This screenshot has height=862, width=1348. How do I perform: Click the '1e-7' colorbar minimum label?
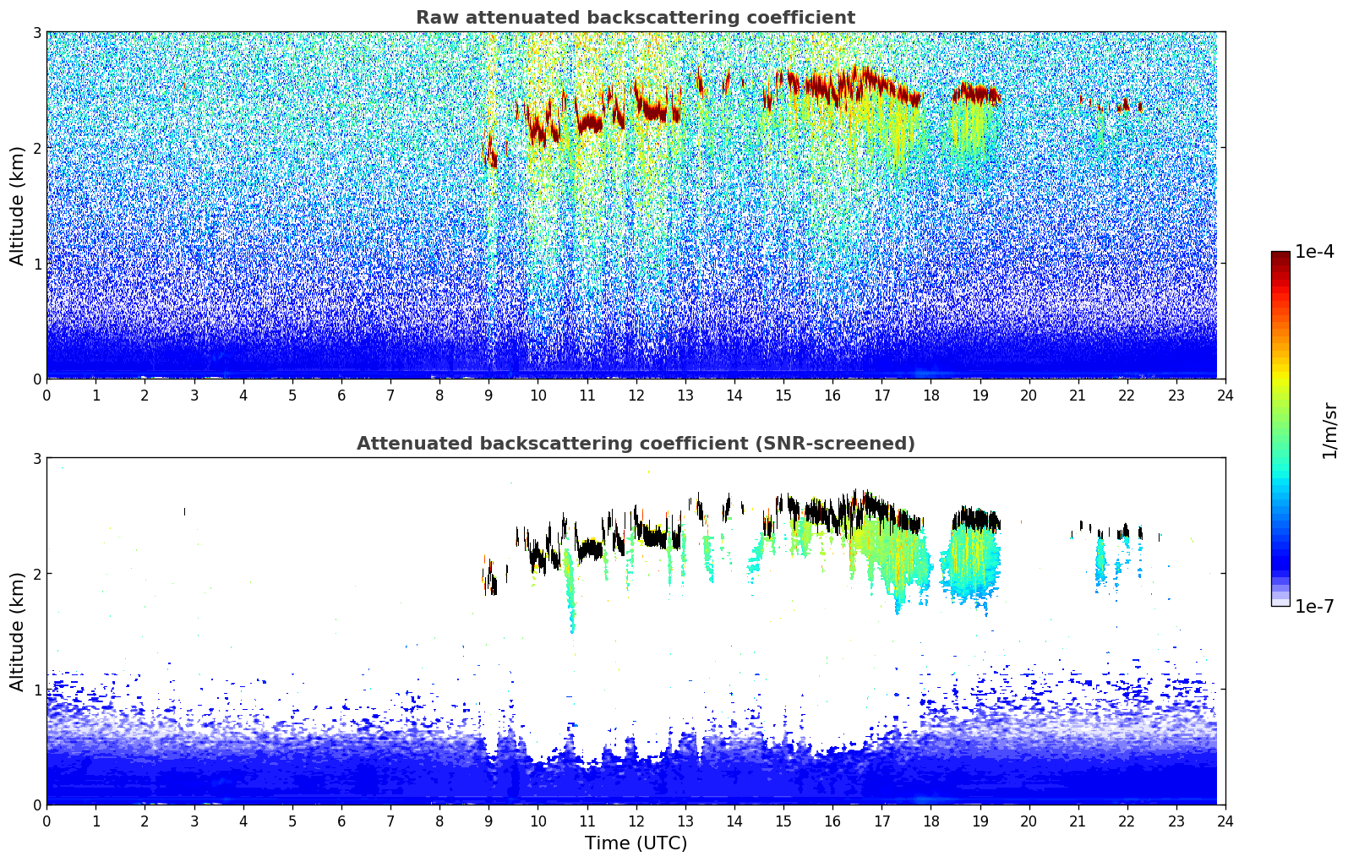tap(1314, 607)
